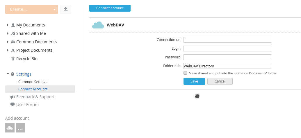Screen dimensions: 301x138
Task: Click the ownCloud icon under Add account
Action: click(x=10, y=128)
